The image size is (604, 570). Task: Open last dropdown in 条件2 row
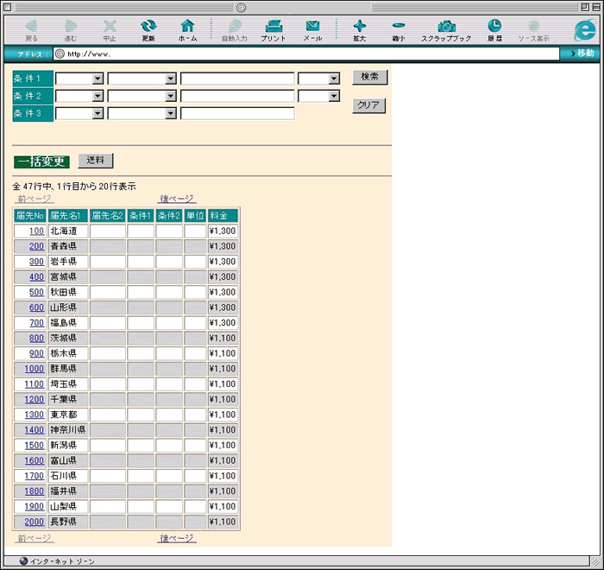pos(319,96)
